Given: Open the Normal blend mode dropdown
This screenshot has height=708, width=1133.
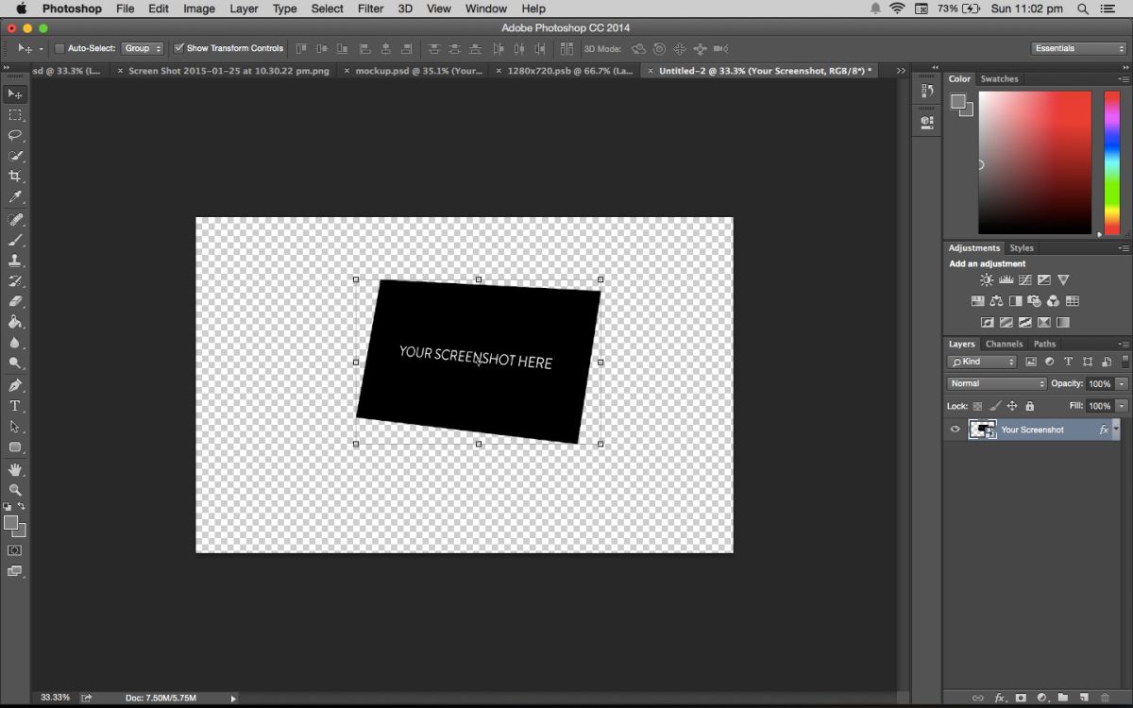Looking at the screenshot, I should point(997,383).
